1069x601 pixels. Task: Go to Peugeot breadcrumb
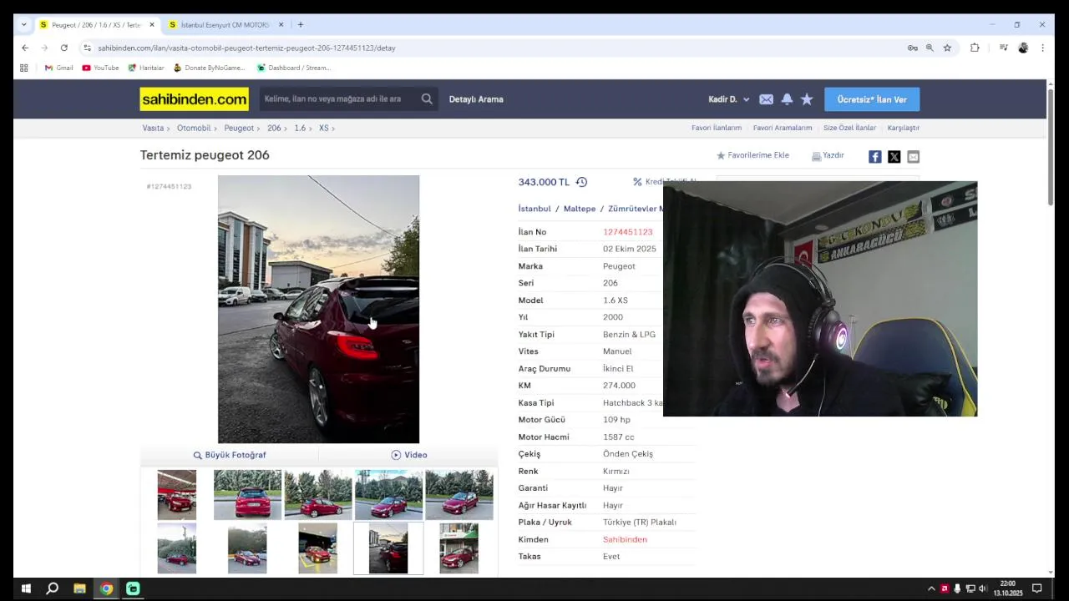(x=239, y=128)
